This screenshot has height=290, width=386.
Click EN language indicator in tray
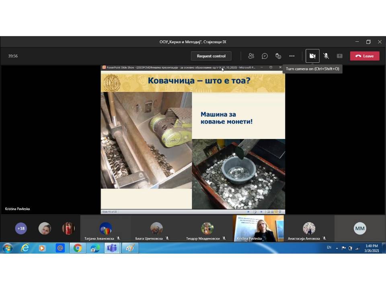coord(329,247)
